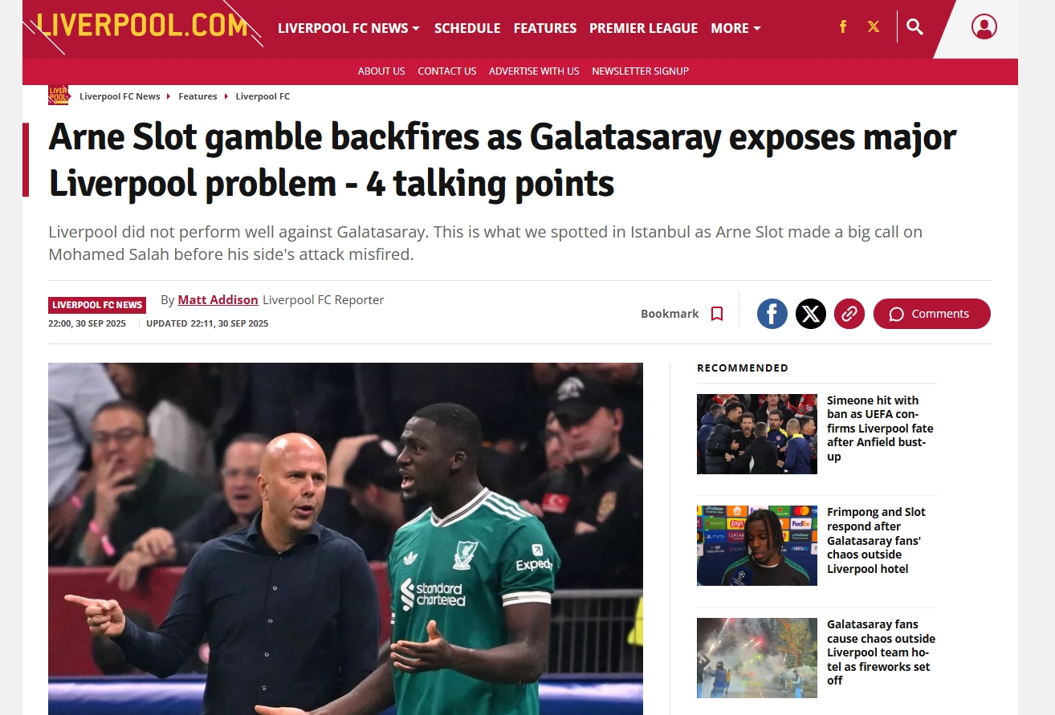Go to Features navigation item
The image size is (1055, 715).
(545, 28)
